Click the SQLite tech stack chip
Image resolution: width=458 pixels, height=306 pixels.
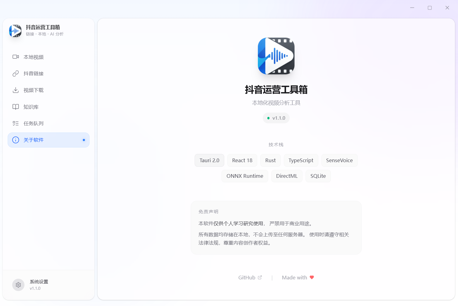(318, 176)
